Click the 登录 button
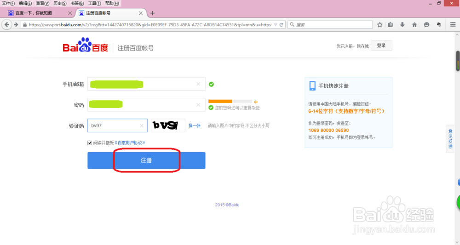Viewport: 460px width, 245px height. pyautogui.click(x=381, y=46)
